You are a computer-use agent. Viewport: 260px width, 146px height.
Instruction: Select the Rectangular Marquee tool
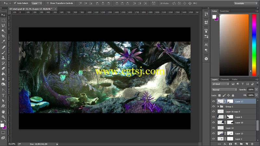[3, 20]
